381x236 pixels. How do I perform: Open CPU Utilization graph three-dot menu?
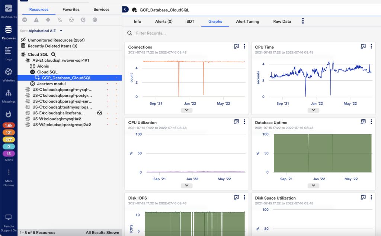244,122
